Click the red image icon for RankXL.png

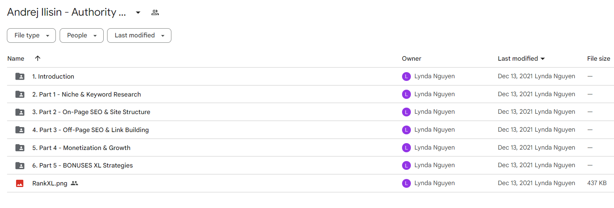(x=20, y=183)
